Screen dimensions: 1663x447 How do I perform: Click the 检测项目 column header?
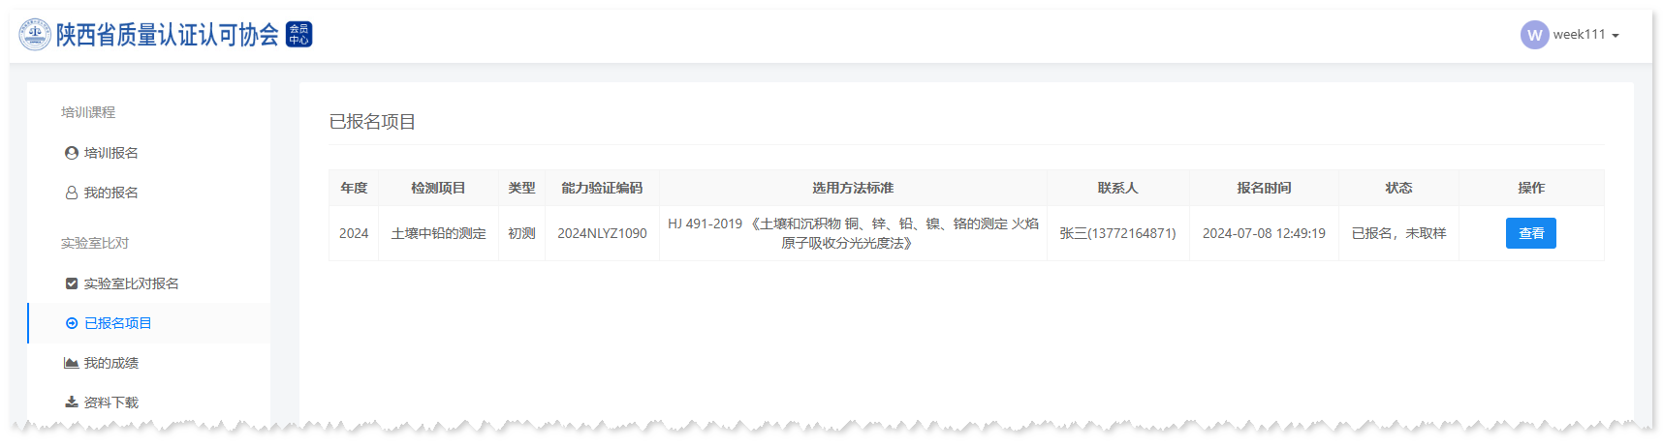point(438,188)
